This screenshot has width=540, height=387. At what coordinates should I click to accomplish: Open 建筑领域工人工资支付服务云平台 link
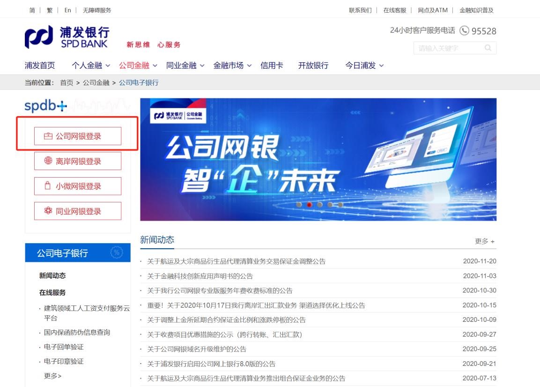[87, 313]
